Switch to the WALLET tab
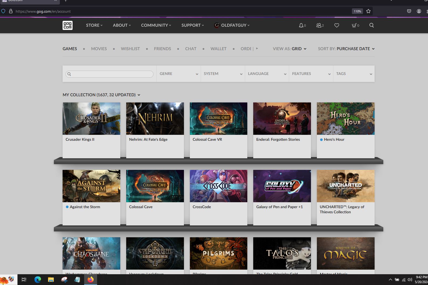 point(218,49)
